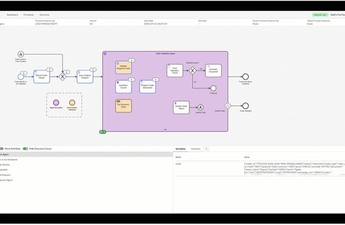Click the parallel gateway after Upload Trade Details

tap(62, 77)
